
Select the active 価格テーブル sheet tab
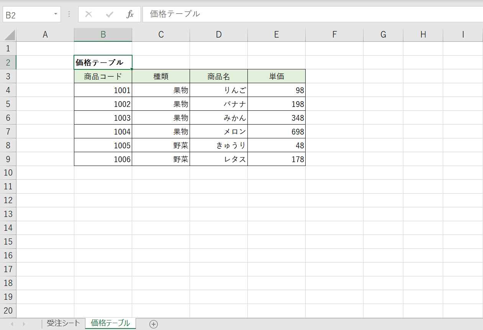[x=110, y=323]
